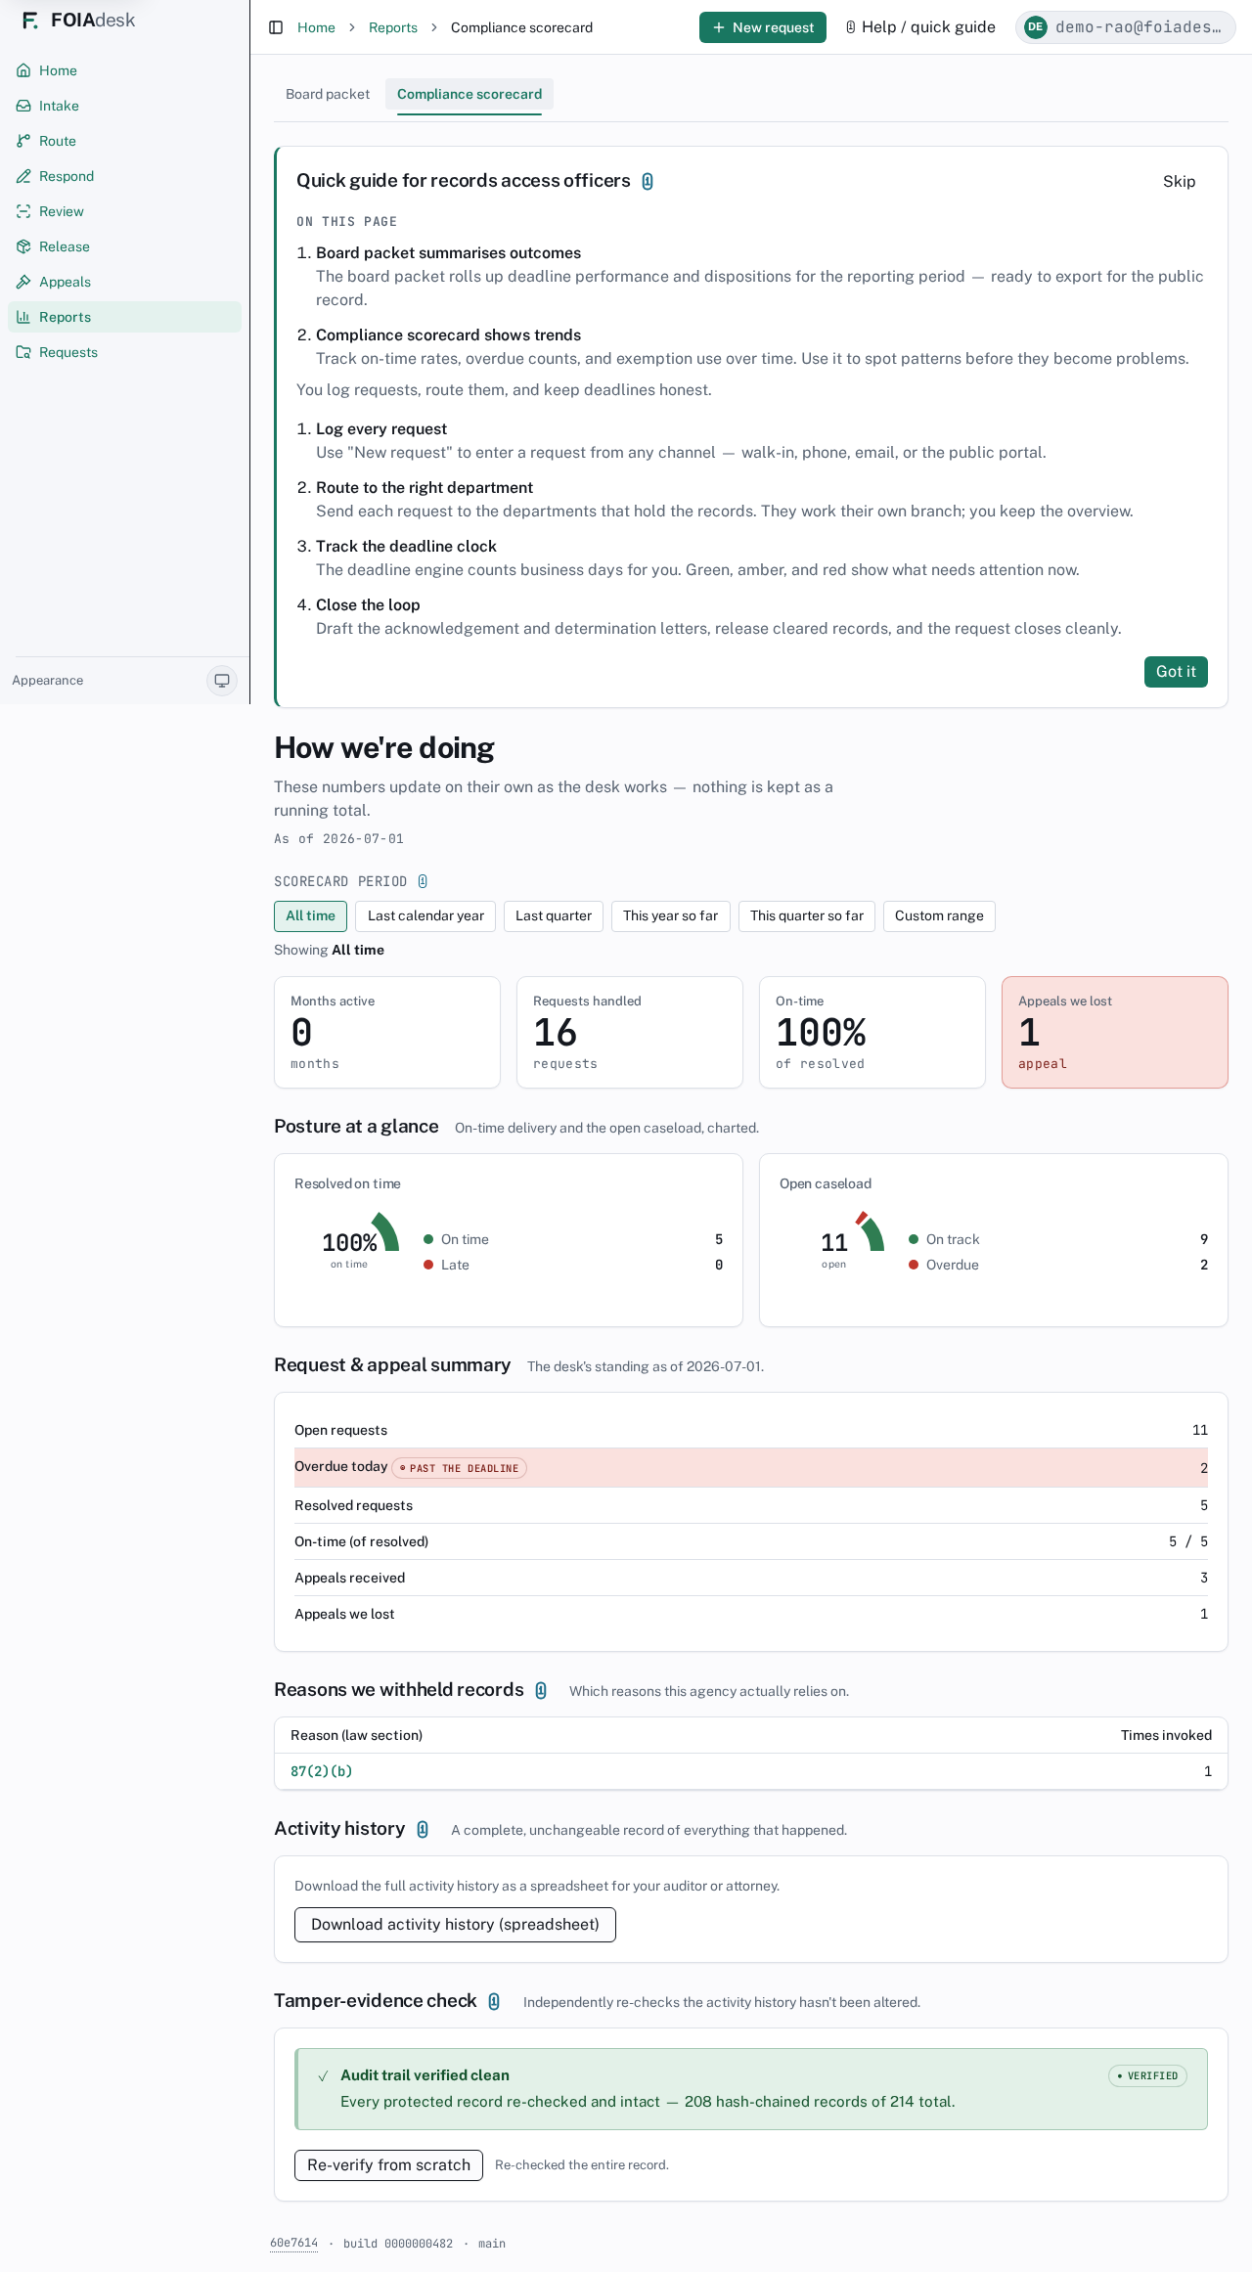1252x2272 pixels.
Task: Click the Reason (law section) header
Action: pyautogui.click(x=357, y=1735)
